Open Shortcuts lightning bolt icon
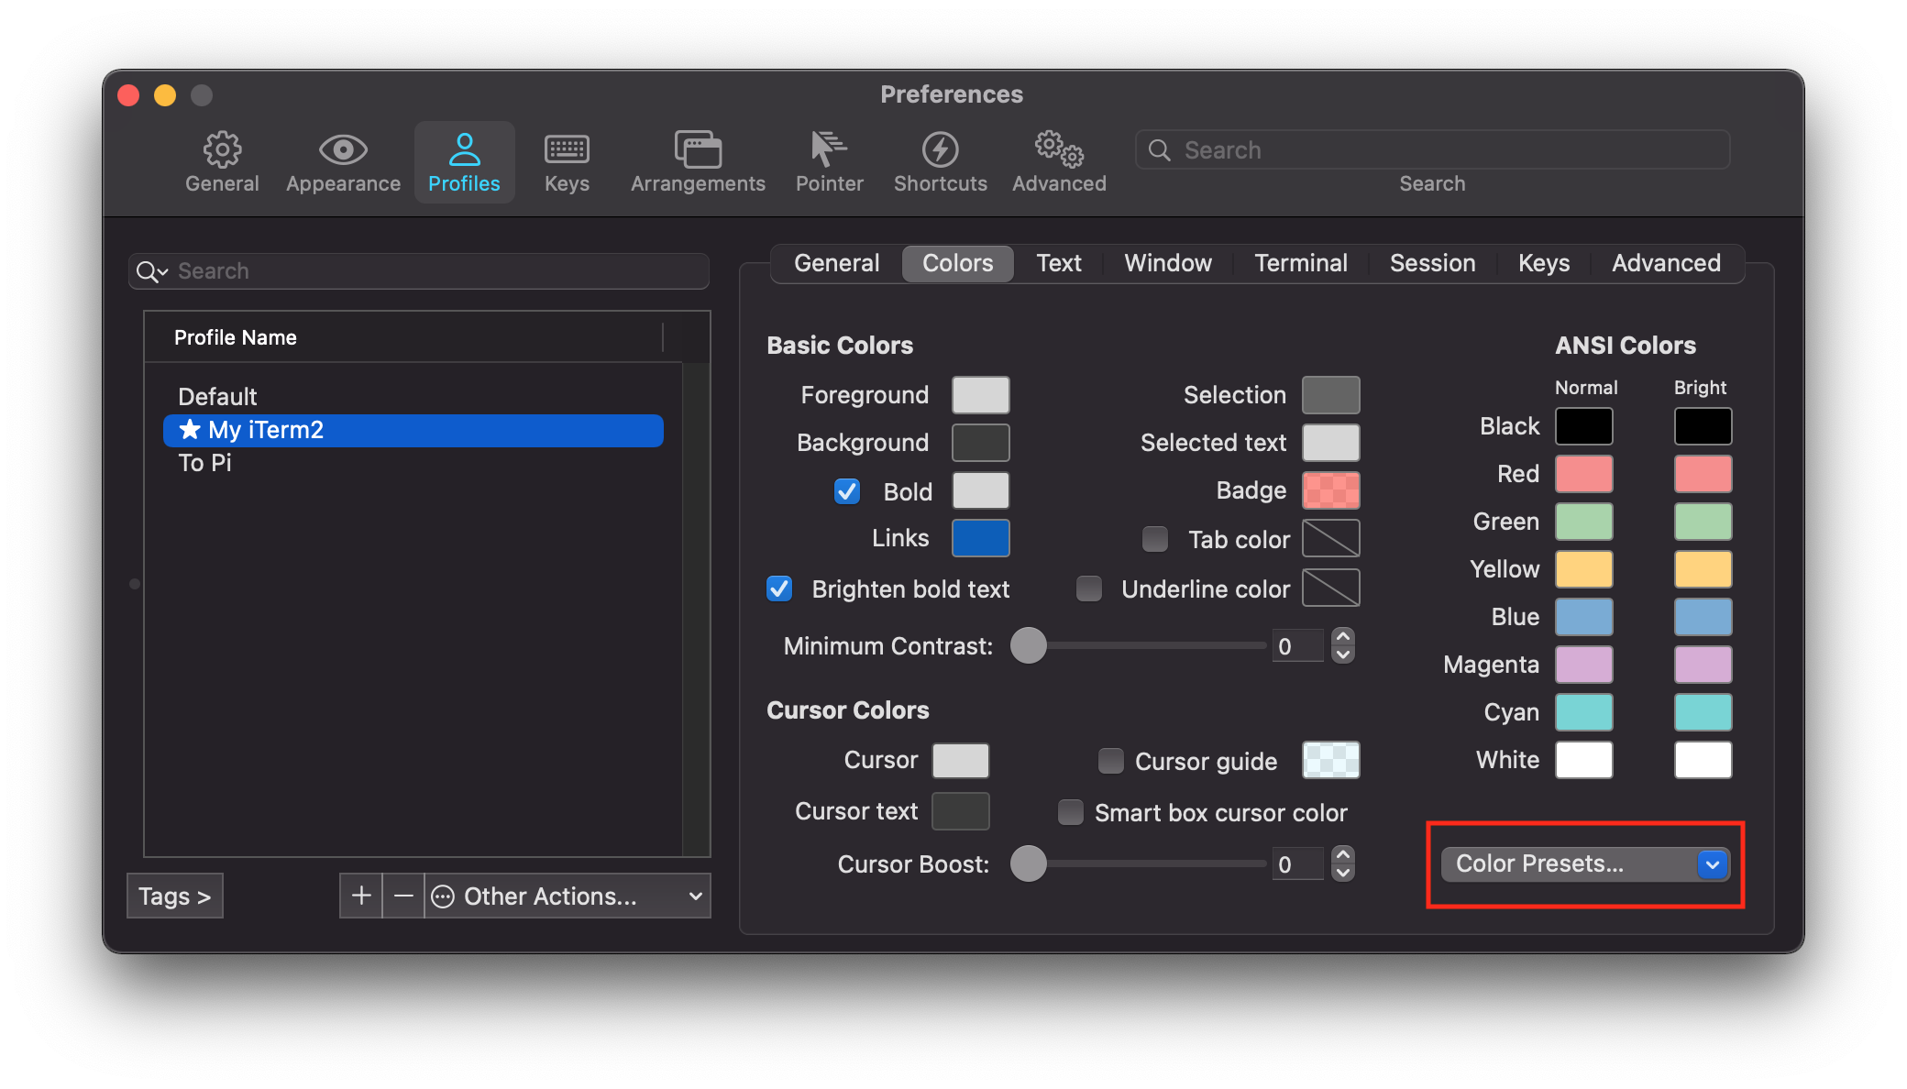Image resolution: width=1907 pixels, height=1089 pixels. (940, 149)
